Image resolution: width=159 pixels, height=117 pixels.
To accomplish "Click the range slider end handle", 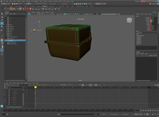I will click(x=59, y=114).
